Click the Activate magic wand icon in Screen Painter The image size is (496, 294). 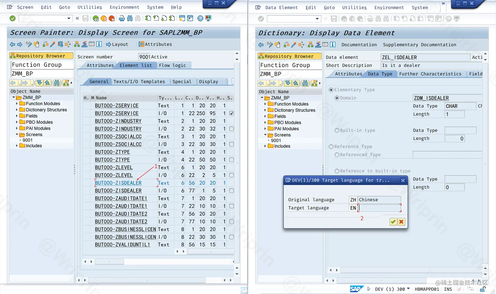pos(52,44)
